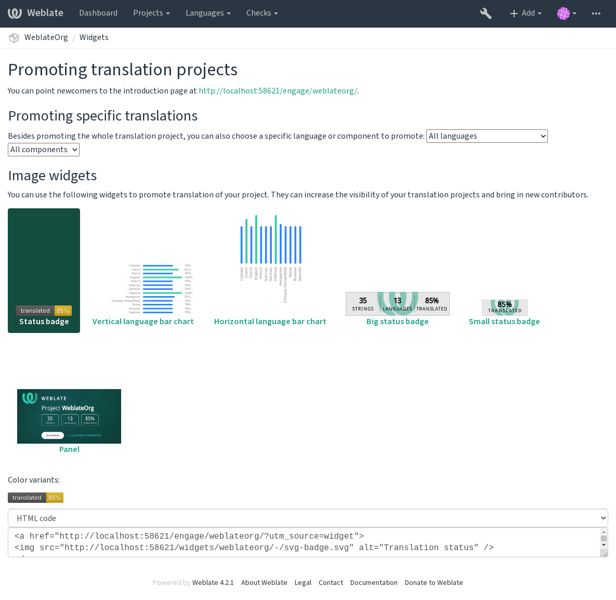Open the three-dots more menu
Screen dimensions: 616x600
(596, 14)
